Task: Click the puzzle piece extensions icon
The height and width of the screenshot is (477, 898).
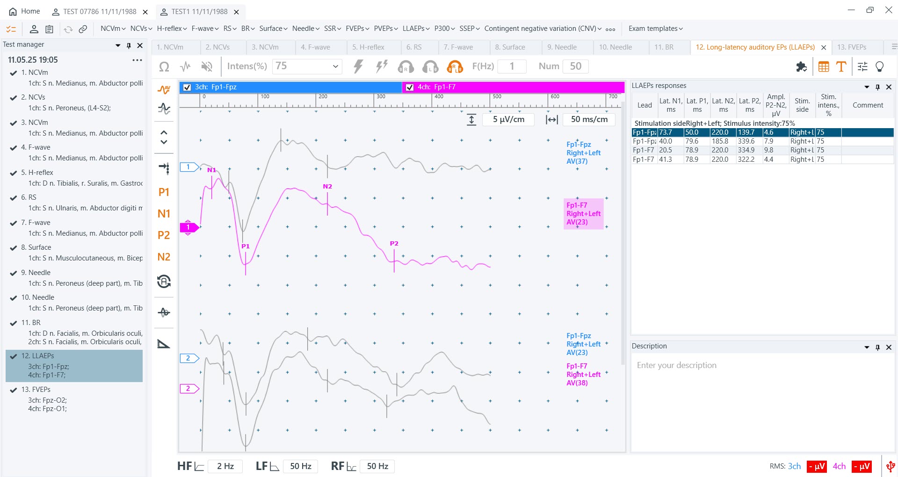Action: (801, 67)
